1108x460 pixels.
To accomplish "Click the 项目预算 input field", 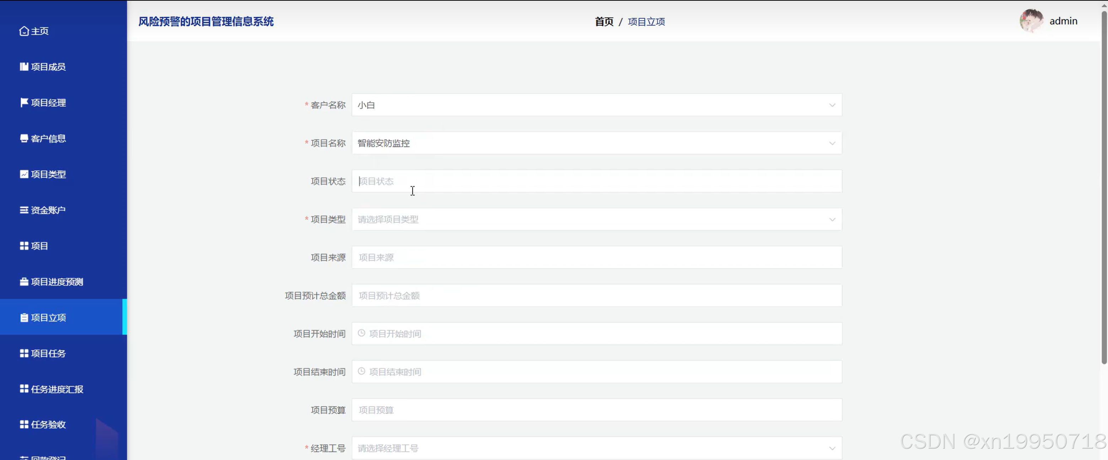I will [597, 410].
